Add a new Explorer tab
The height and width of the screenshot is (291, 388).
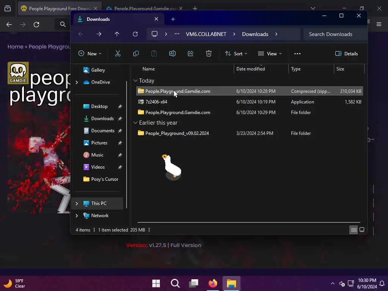(x=173, y=19)
